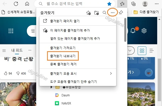
Task: Open the user profile avatar
Action: [145, 4]
